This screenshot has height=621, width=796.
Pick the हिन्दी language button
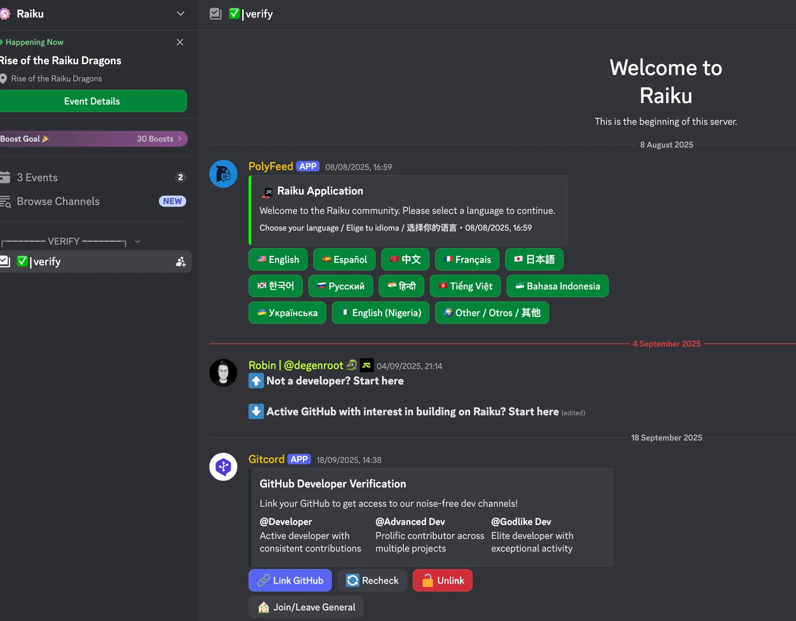(x=401, y=286)
